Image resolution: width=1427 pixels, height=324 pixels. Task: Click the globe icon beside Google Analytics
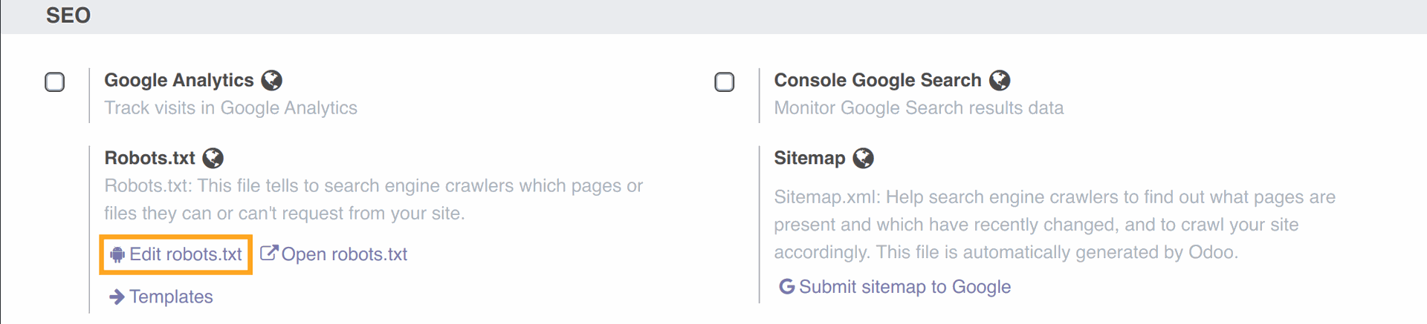pos(272,80)
